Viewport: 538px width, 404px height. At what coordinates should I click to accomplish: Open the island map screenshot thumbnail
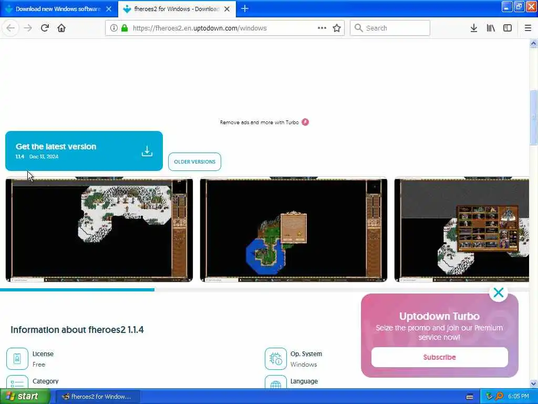coord(294,229)
